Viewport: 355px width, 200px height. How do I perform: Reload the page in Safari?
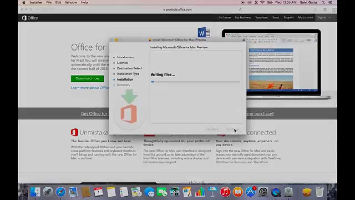[x=240, y=9]
